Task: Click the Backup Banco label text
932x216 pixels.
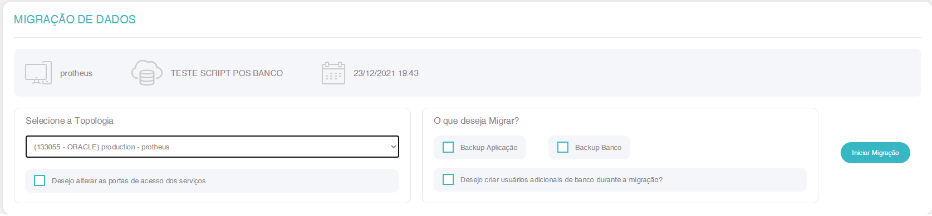Action: pyautogui.click(x=598, y=148)
